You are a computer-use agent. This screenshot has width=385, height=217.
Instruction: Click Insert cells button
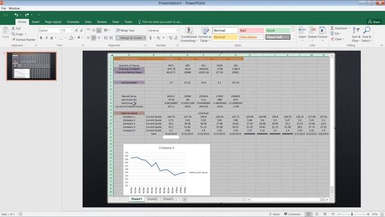(302, 33)
